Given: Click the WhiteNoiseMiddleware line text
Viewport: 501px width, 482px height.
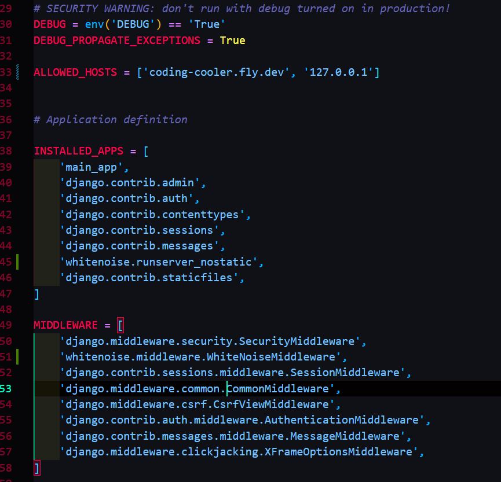Looking at the screenshot, I should click(x=203, y=357).
